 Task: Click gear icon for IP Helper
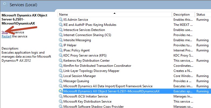[60, 45]
